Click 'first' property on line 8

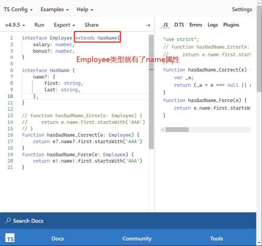coord(51,83)
